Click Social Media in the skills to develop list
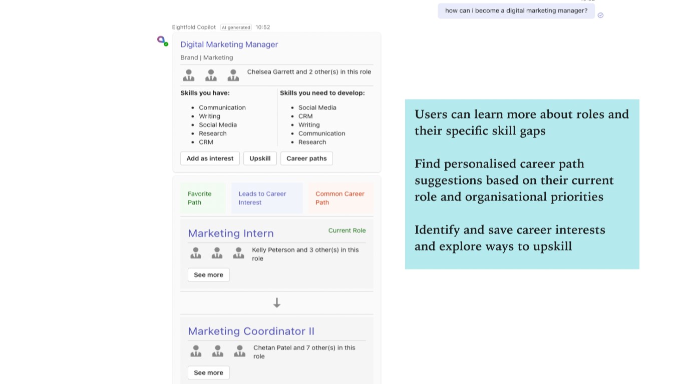Viewport: 684px width, 384px height. click(x=317, y=107)
